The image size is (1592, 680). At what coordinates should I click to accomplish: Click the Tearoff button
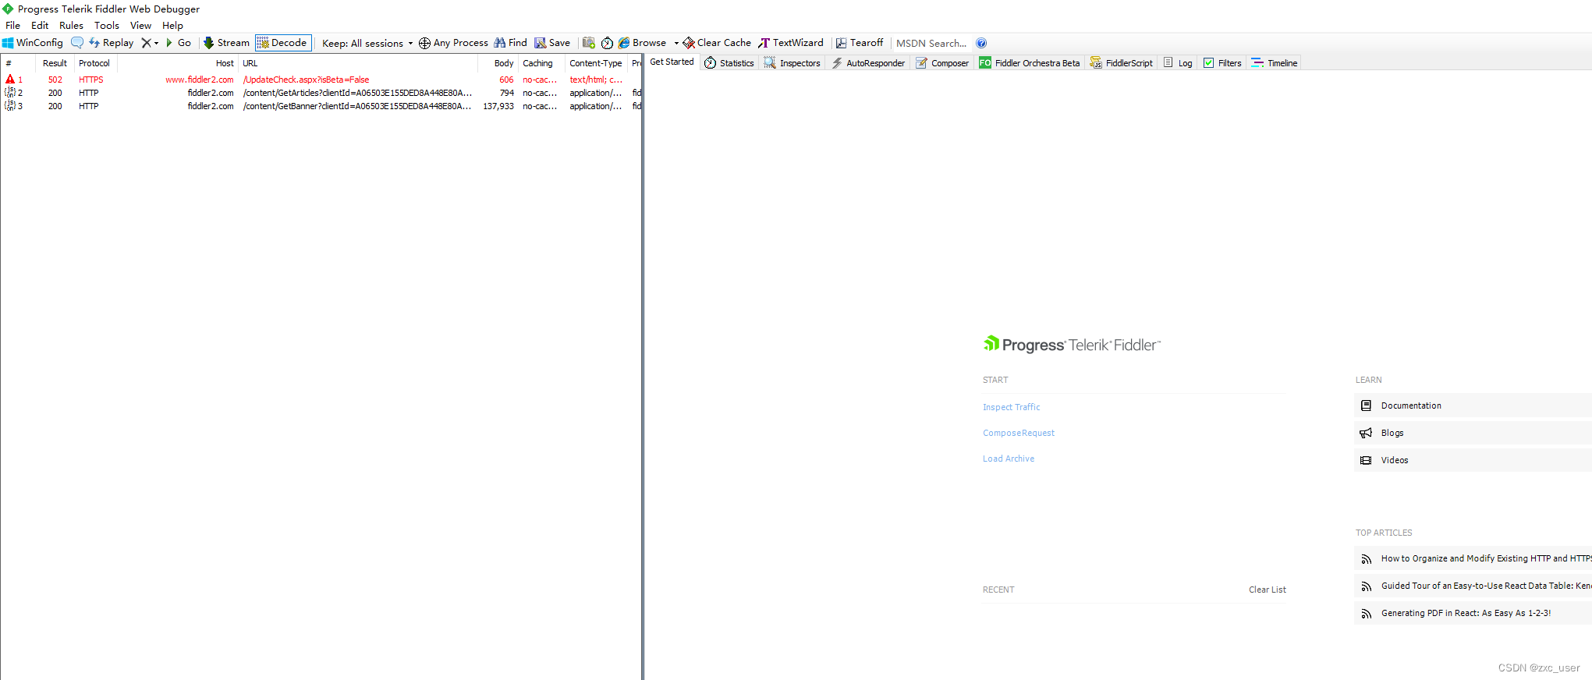(x=860, y=43)
